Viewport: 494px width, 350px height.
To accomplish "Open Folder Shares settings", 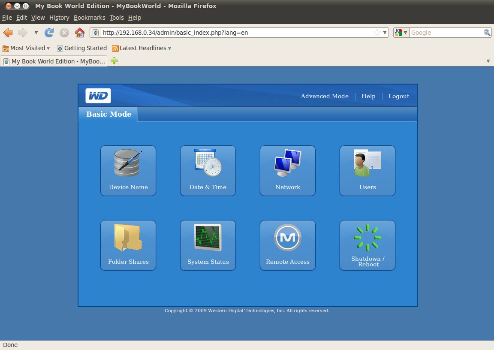I will pos(128,245).
